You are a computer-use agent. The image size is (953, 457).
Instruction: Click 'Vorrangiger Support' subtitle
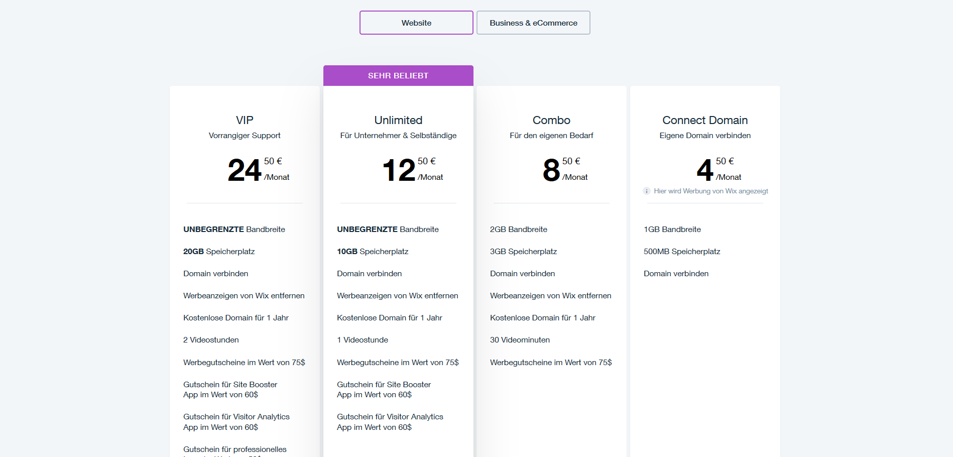pyautogui.click(x=245, y=136)
